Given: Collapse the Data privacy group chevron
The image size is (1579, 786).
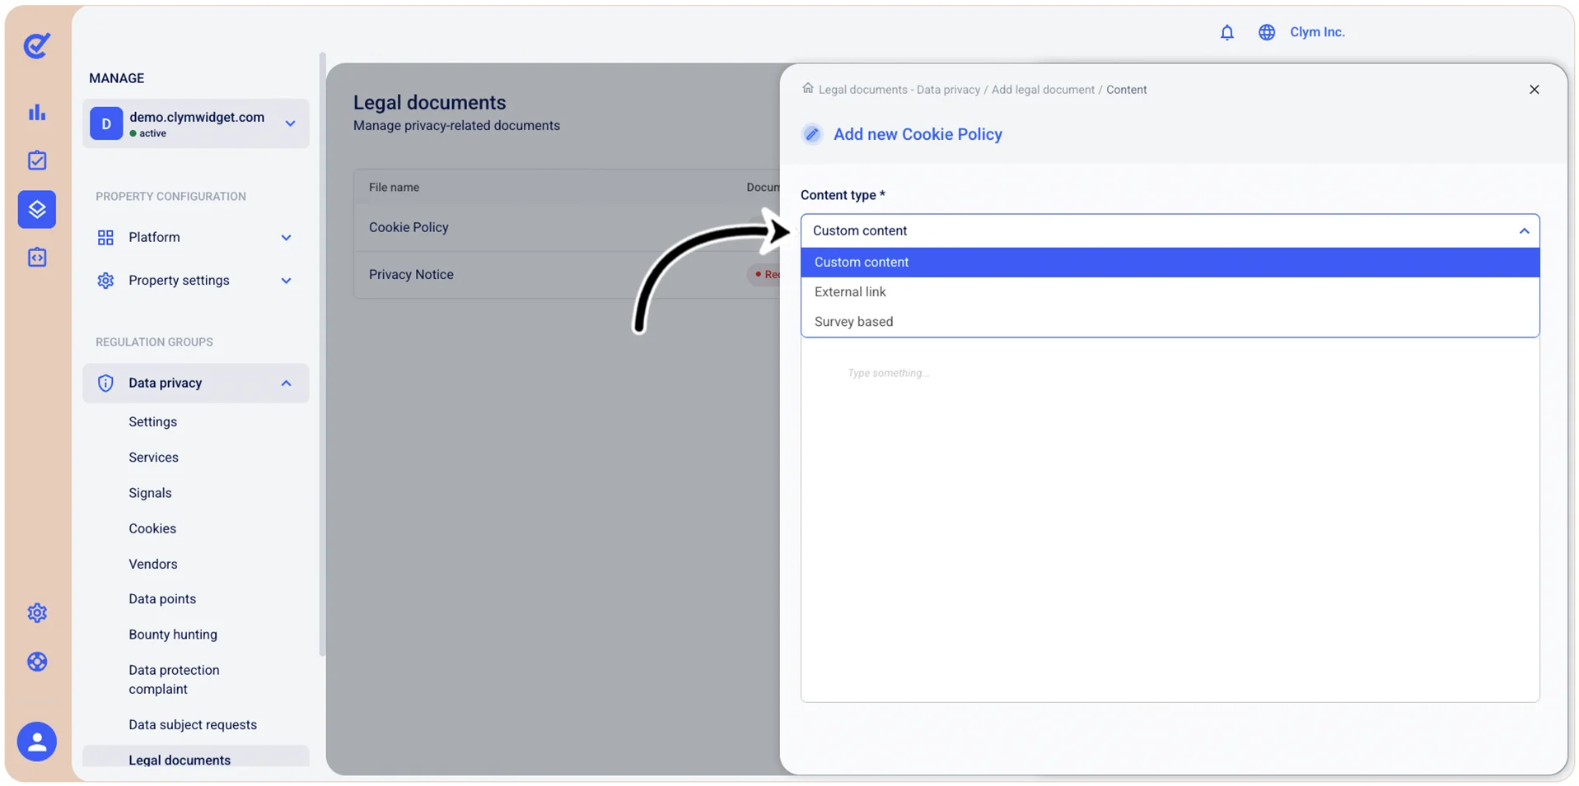Looking at the screenshot, I should [x=287, y=383].
